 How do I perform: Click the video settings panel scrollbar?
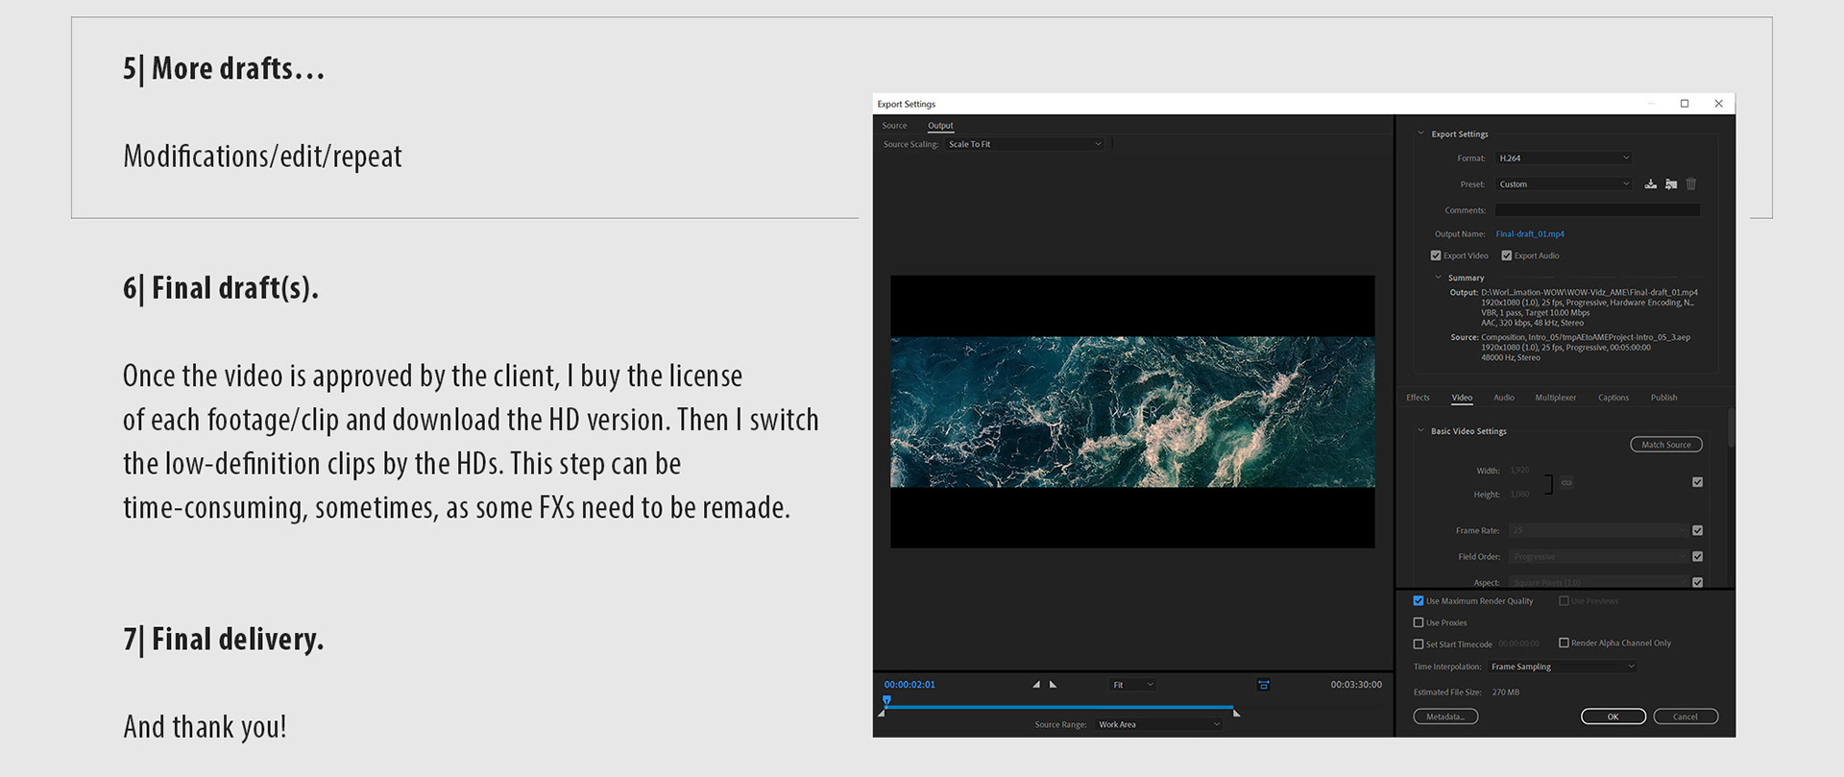1731,428
